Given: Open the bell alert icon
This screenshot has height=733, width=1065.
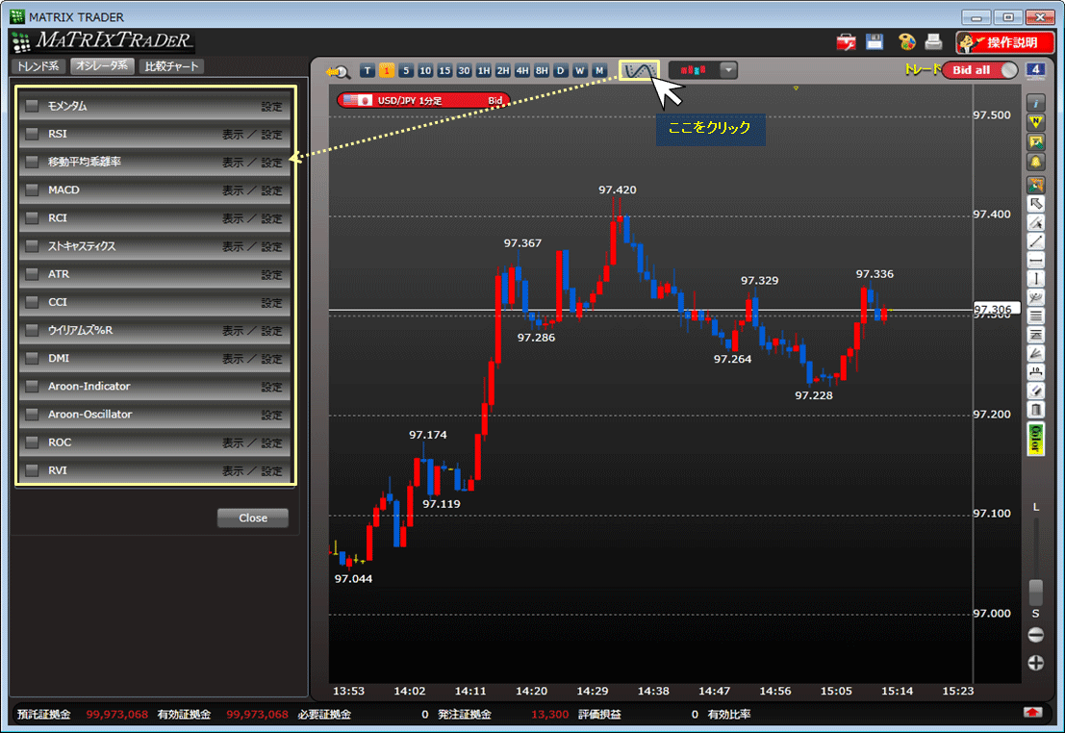Looking at the screenshot, I should coord(1035,162).
